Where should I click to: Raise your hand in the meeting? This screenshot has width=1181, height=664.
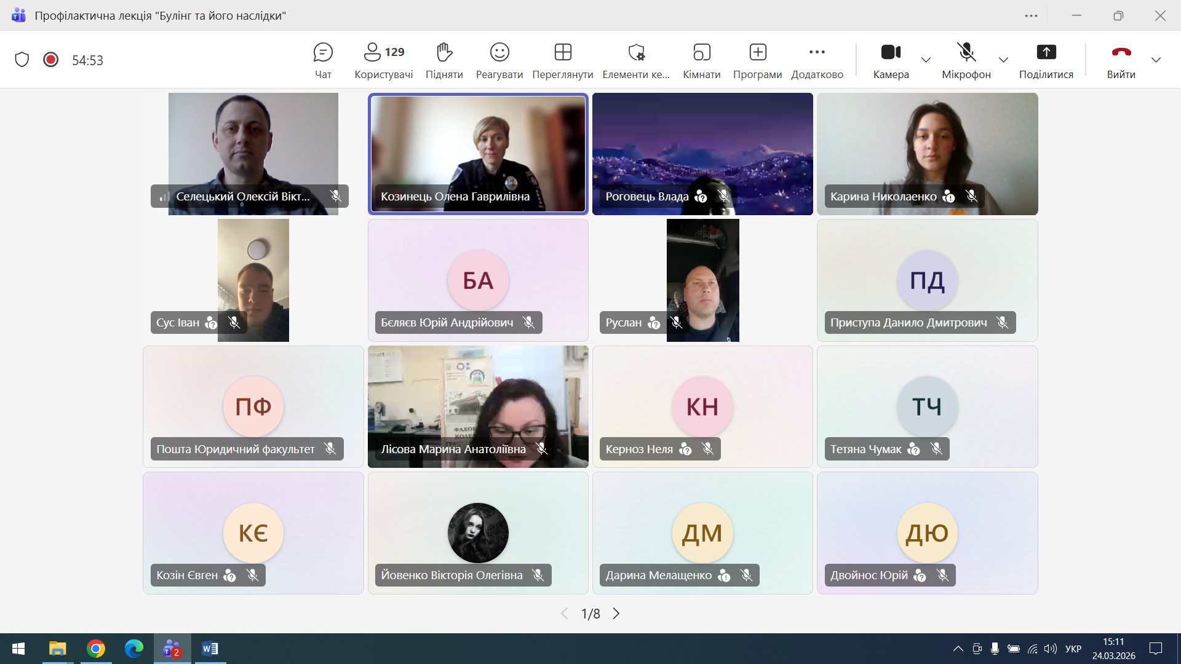444,60
